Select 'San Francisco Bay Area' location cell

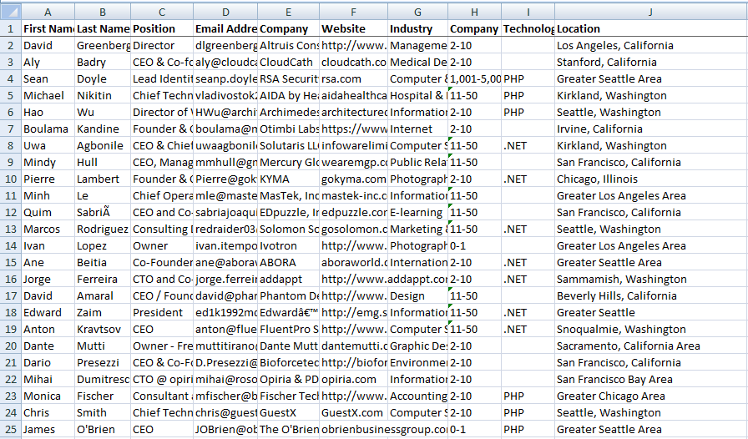650,380
